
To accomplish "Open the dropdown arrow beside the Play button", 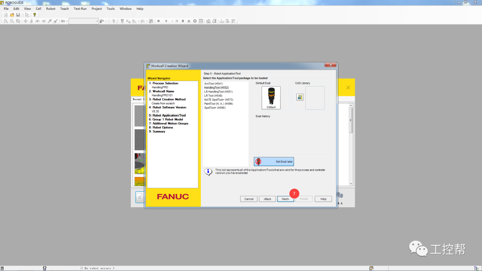I will tap(172, 21).
